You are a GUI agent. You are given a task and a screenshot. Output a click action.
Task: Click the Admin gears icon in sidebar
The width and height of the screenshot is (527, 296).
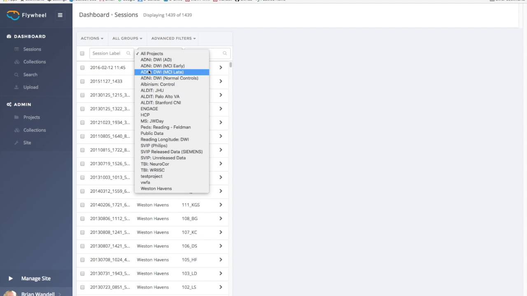coord(9,104)
